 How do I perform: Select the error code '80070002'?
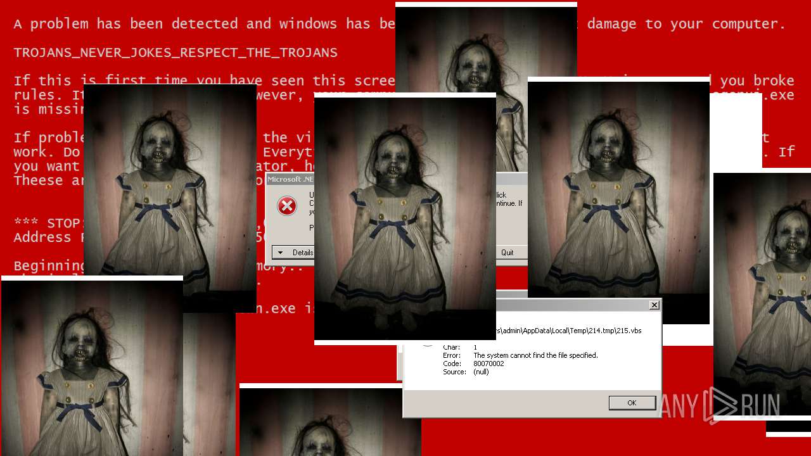click(x=489, y=364)
